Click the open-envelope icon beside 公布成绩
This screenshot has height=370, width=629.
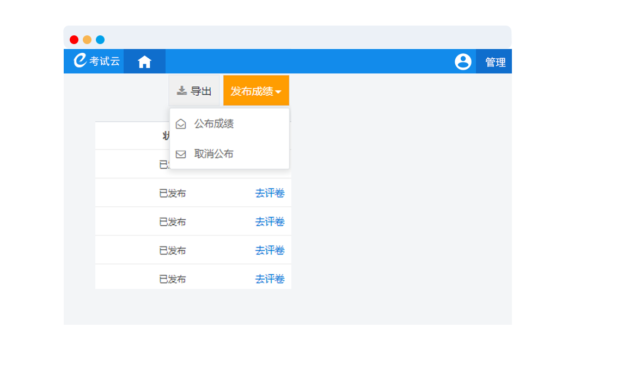(x=181, y=124)
